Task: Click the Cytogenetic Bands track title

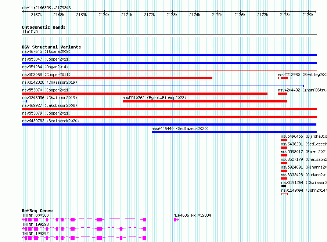Action: [44, 27]
